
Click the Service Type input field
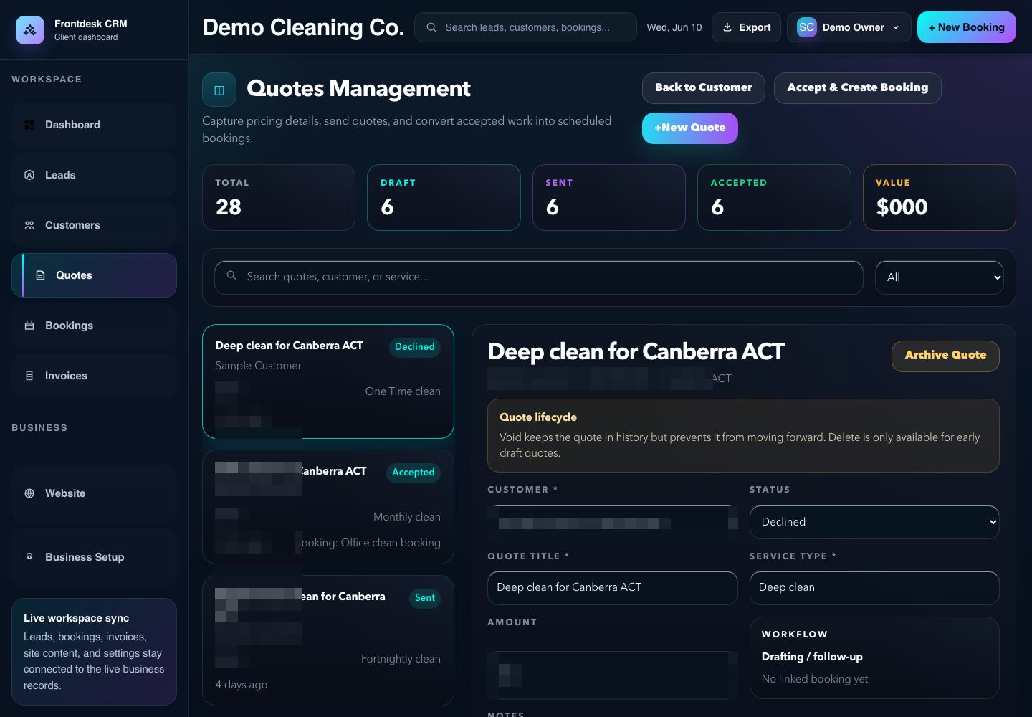(874, 588)
